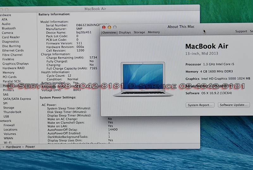Click the Hardware category heading in the sidebar
253x170 pixels.
[5, 15]
